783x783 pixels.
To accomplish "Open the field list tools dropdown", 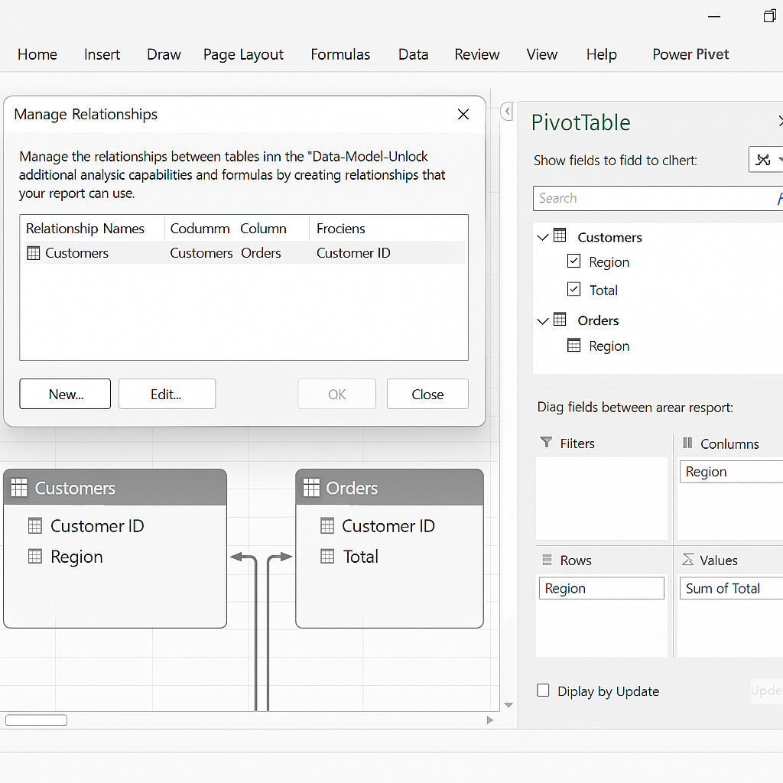I will [x=766, y=160].
